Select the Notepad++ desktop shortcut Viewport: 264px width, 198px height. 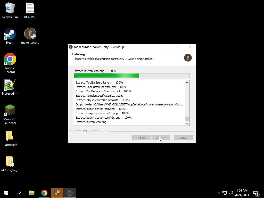click(10, 87)
